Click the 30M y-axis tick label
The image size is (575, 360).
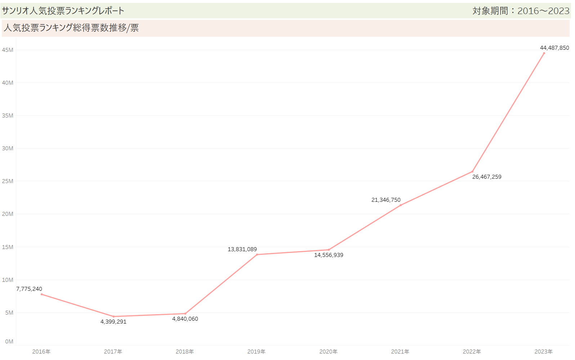pos(8,148)
